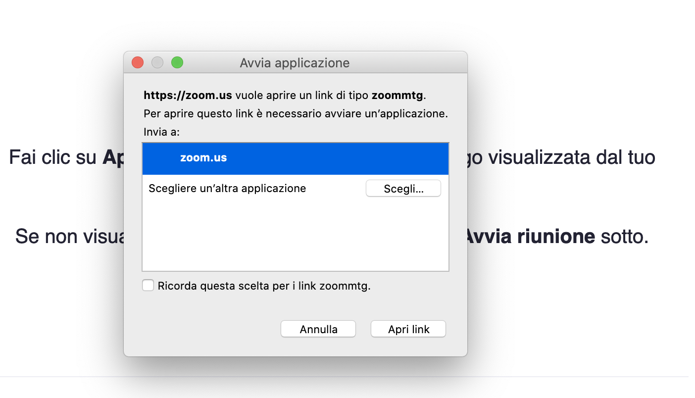Click the Apri link button
Screen dimensions: 695x398
point(408,329)
